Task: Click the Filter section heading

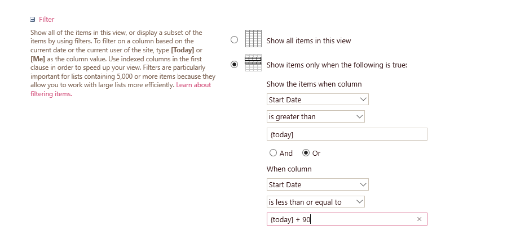Action: [x=46, y=20]
